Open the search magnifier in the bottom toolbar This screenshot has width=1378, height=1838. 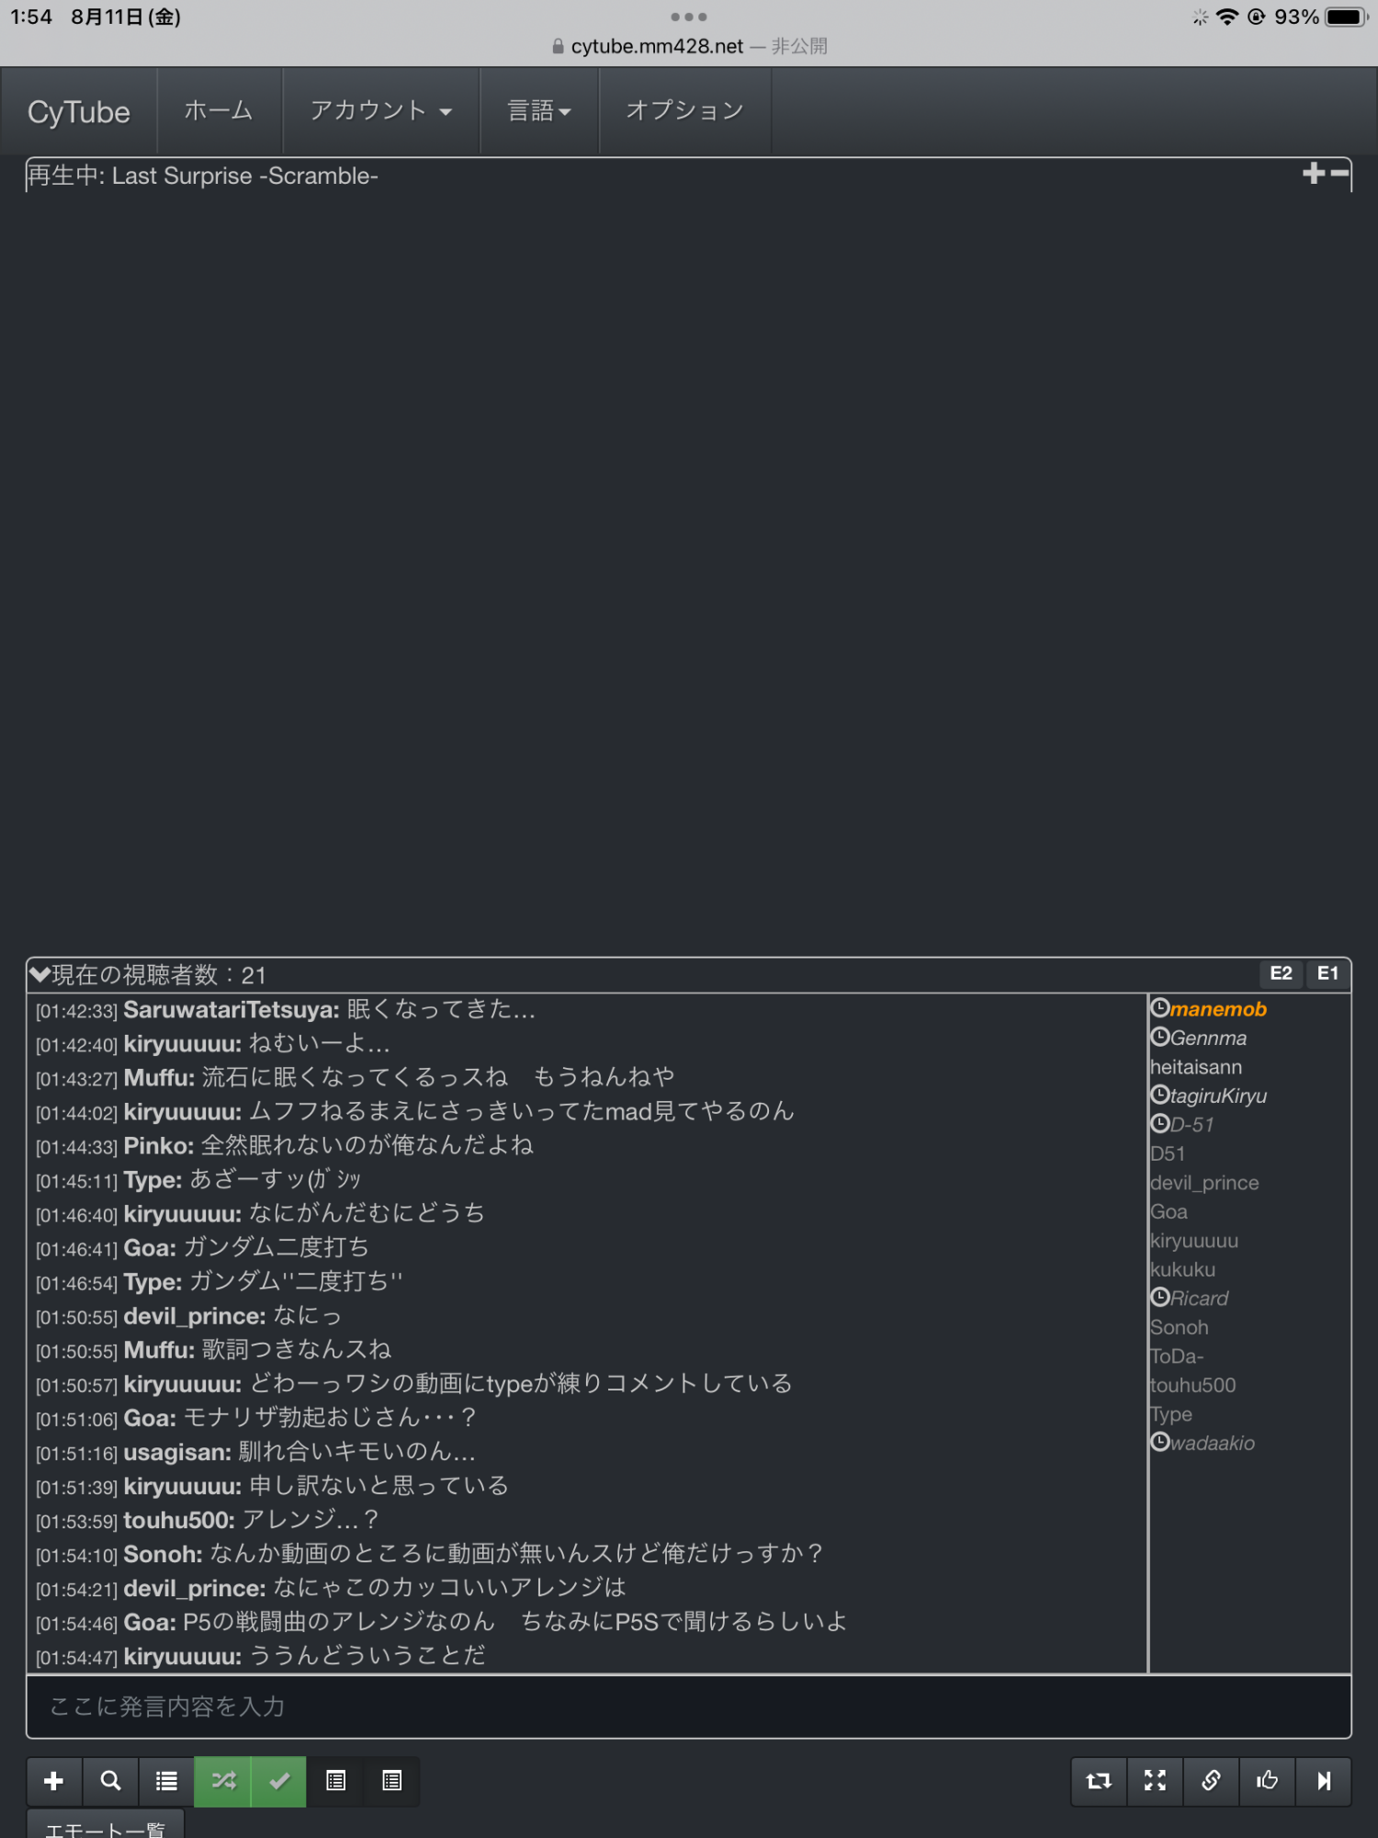click(x=110, y=1781)
